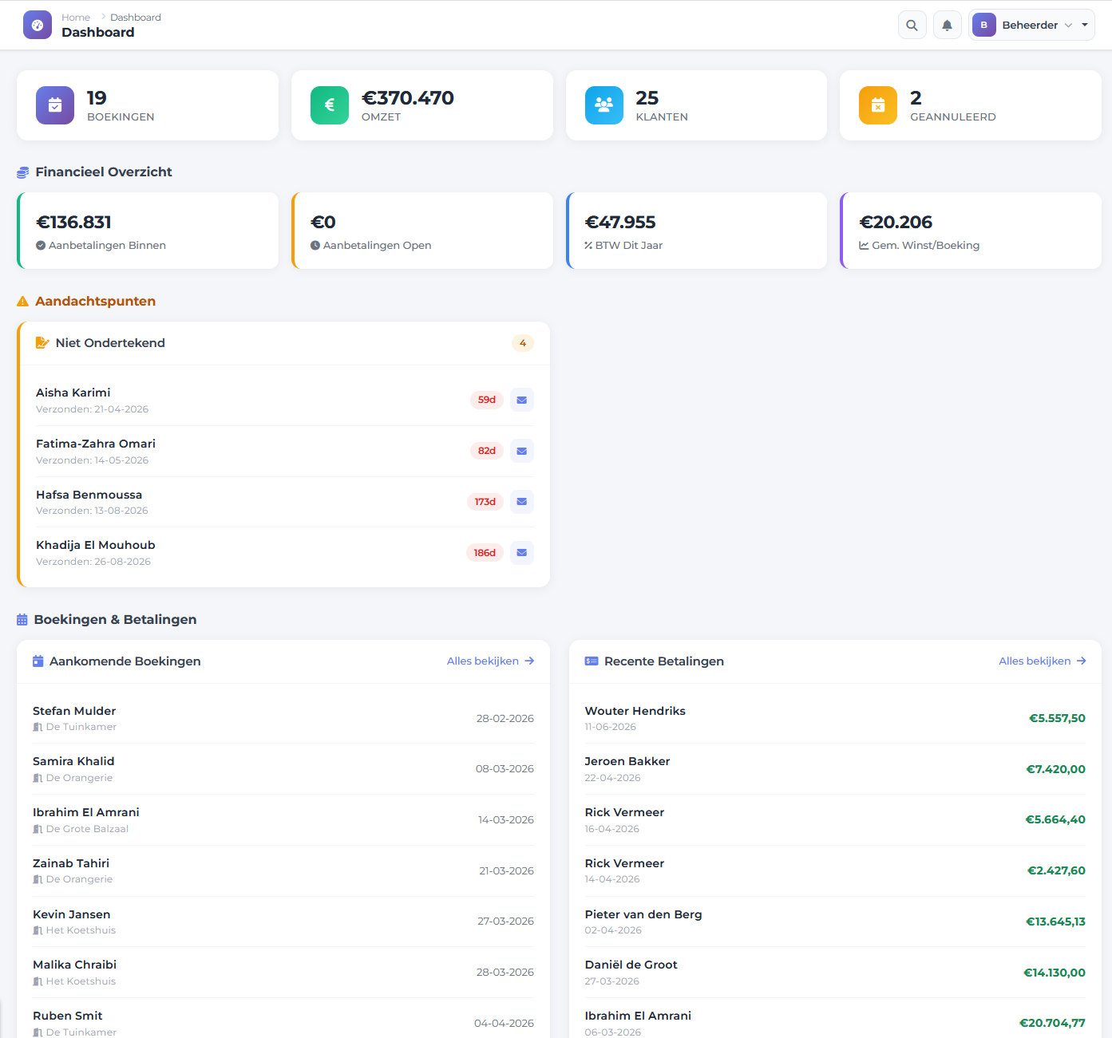Click the arrow on Alles bekijken for Recente Betalingen
The image size is (1112, 1038).
point(1082,661)
